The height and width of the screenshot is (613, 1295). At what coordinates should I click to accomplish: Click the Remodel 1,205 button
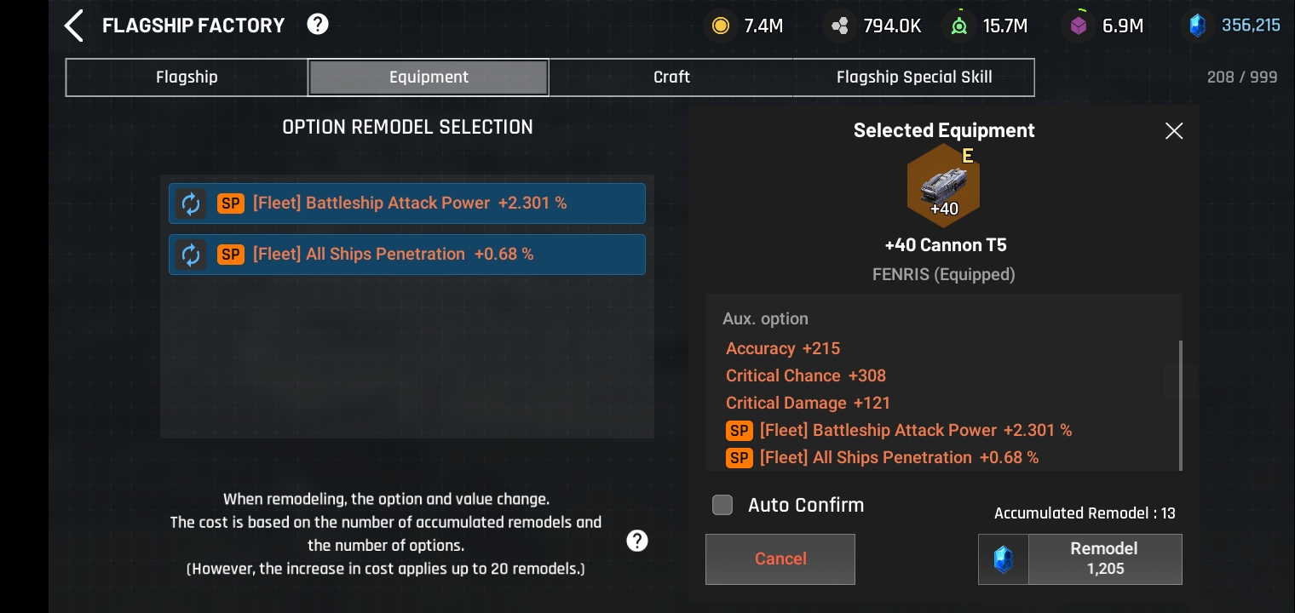point(1104,559)
